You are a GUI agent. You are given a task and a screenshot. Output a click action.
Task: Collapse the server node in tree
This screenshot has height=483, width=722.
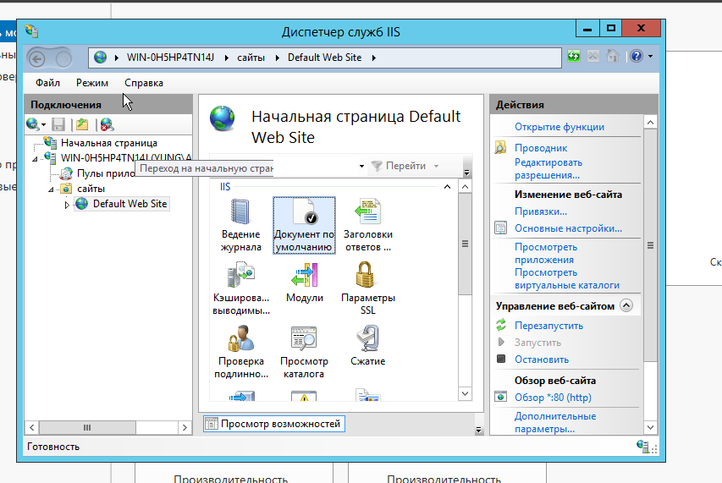pos(35,159)
